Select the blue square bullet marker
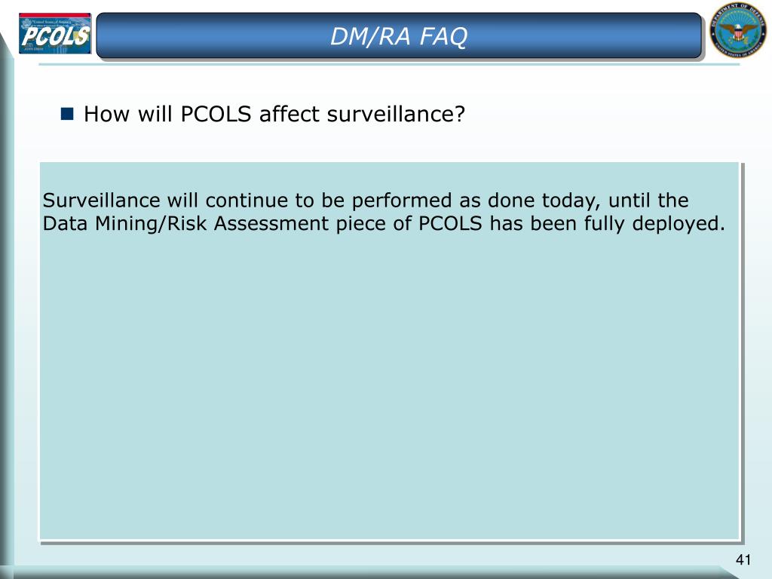 pos(67,114)
